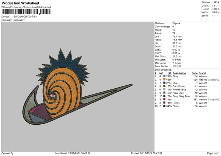Viewport: 221px width, 156px height.
Task: Click the 'St.' column header
Action: click(x=170, y=73)
